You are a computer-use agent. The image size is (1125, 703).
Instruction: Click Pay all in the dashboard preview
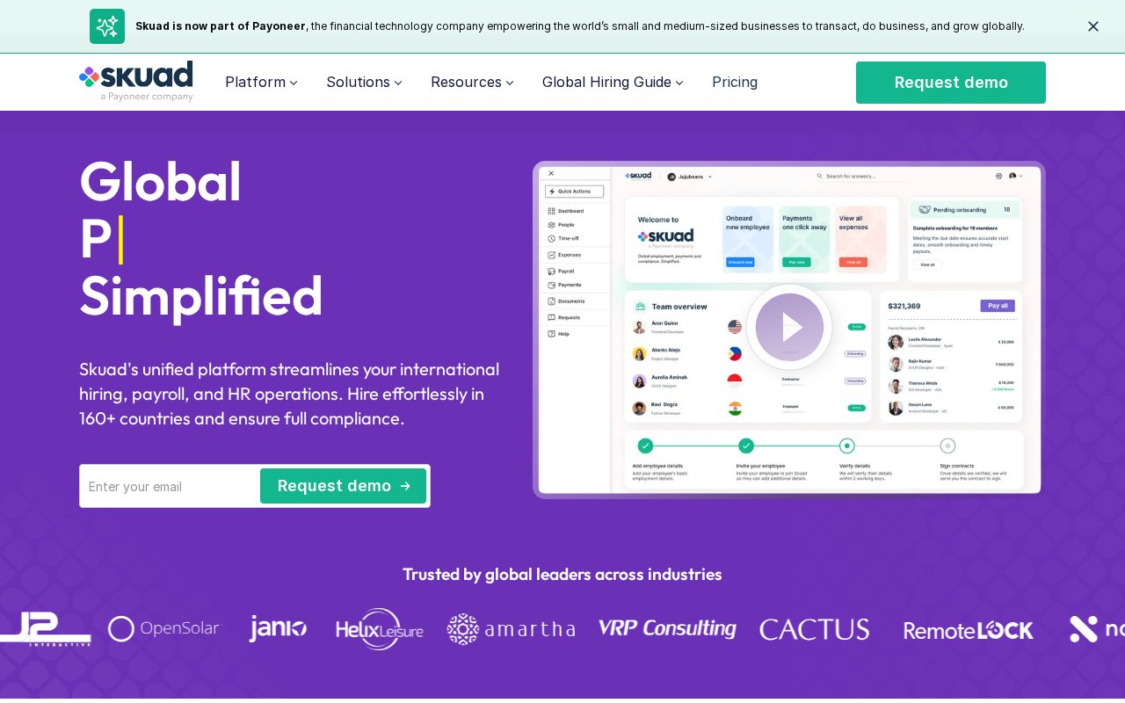[998, 306]
